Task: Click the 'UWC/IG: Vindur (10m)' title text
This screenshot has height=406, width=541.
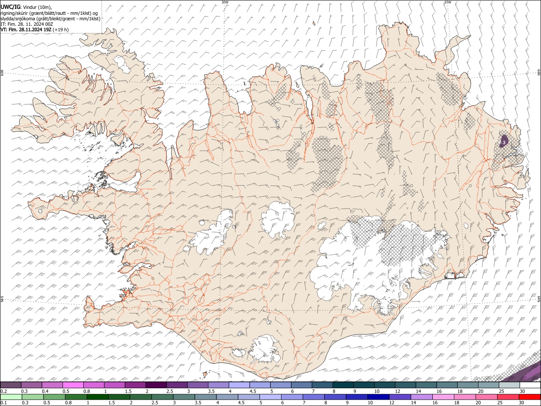Action: pyautogui.click(x=26, y=7)
